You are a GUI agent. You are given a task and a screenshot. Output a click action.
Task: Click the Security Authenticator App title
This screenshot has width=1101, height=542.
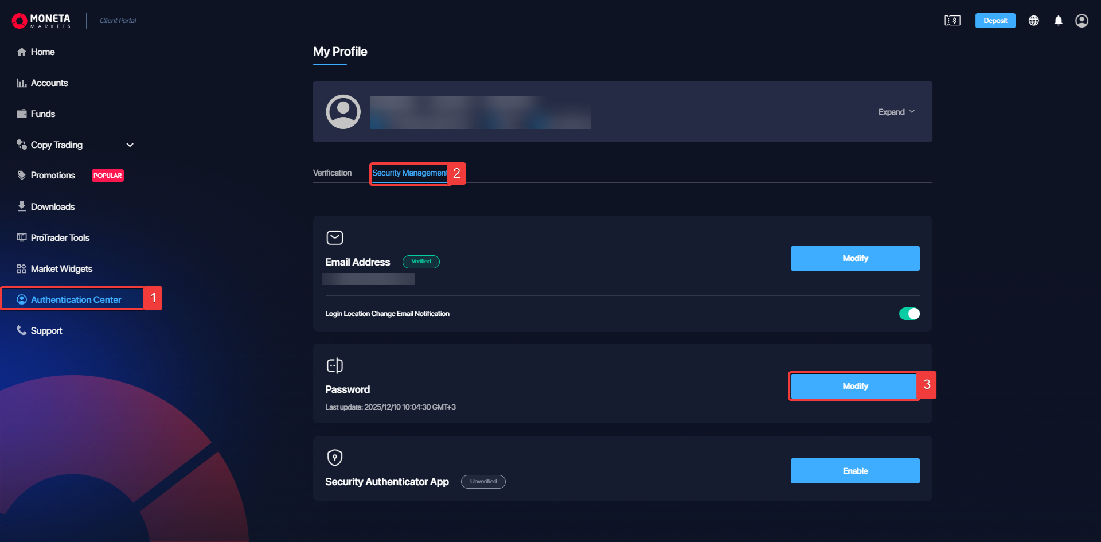coord(387,482)
